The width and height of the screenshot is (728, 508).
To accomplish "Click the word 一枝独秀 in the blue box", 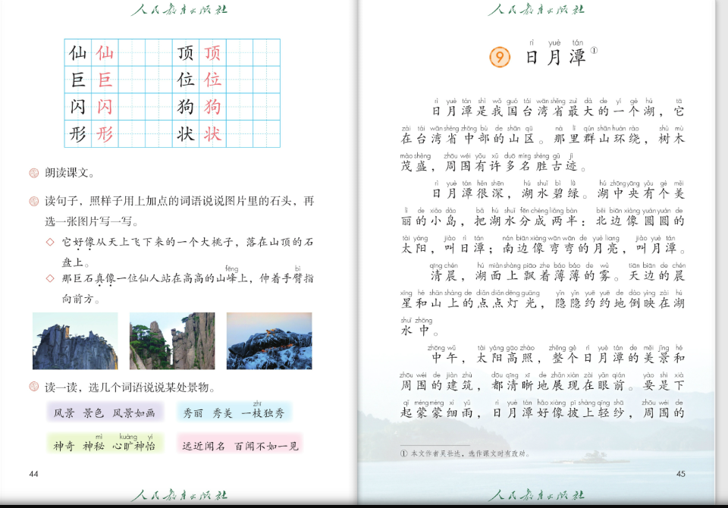I will click(263, 412).
